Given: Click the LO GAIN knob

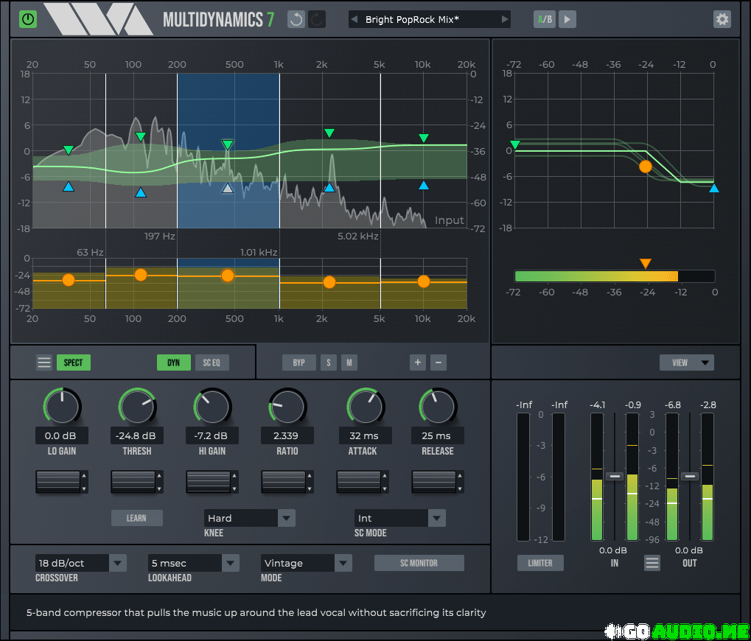Looking at the screenshot, I should pyautogui.click(x=62, y=407).
